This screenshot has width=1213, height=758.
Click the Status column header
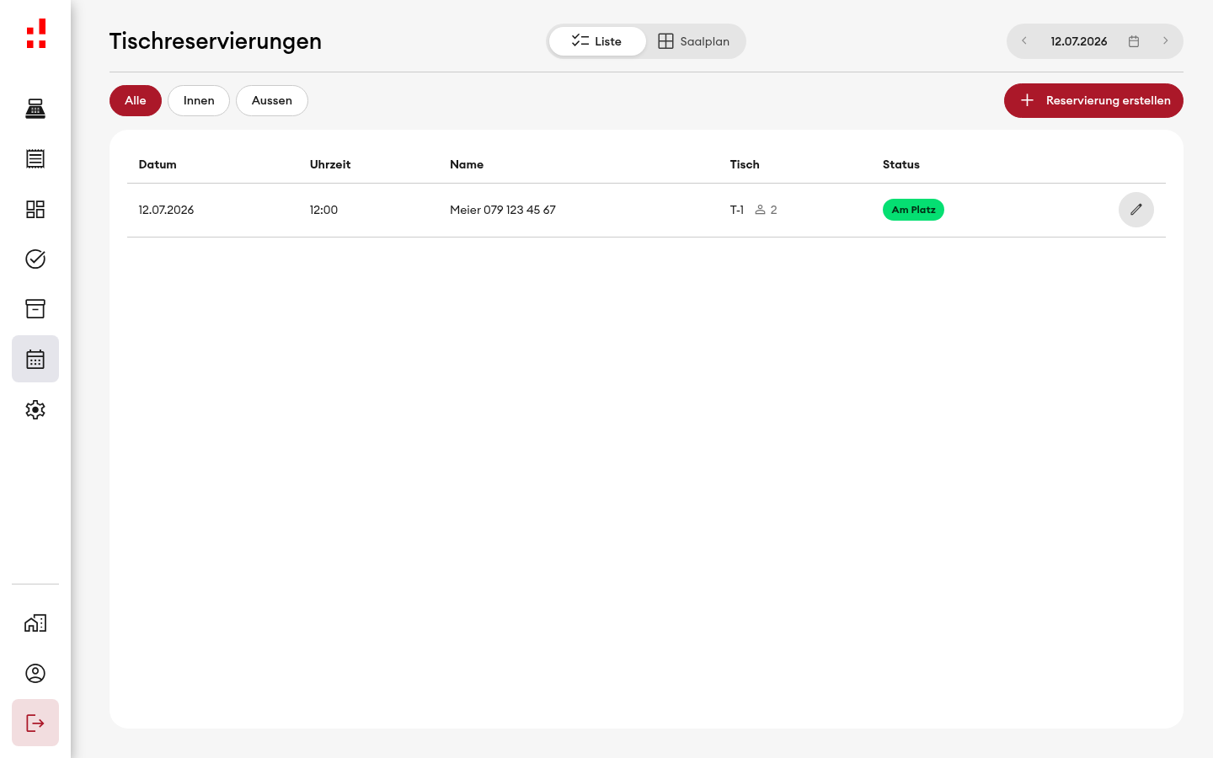[901, 164]
